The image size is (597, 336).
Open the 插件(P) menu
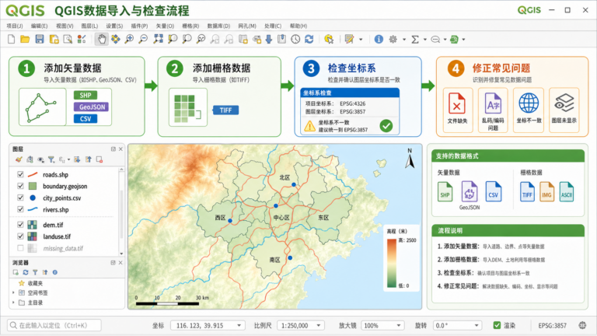(x=139, y=26)
